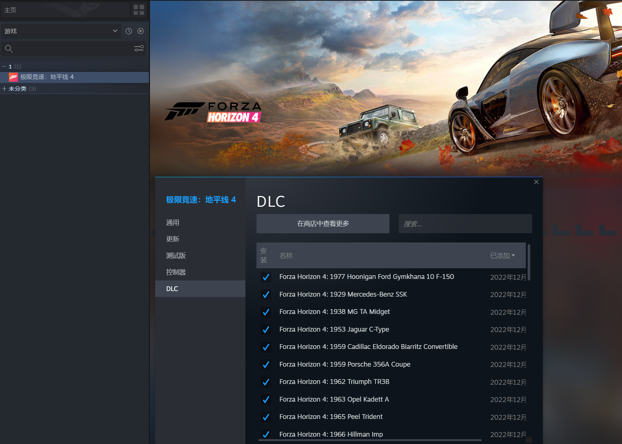The width and height of the screenshot is (622, 444).
Task: Click Forza Horizon 4: 1959 Porsche 356A Coupe name
Action: tap(345, 364)
